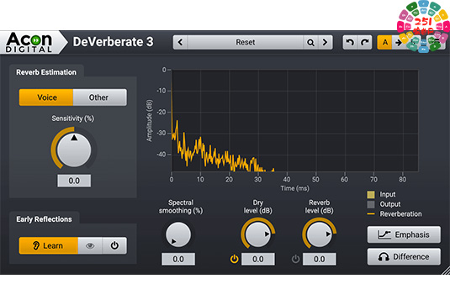This screenshot has width=450, height=305.
Task: Toggle the early reflections eye view
Action: [90, 245]
